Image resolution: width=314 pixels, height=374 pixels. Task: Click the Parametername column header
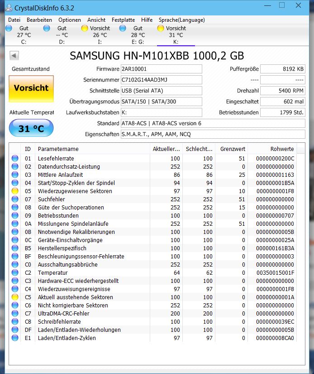click(93, 149)
